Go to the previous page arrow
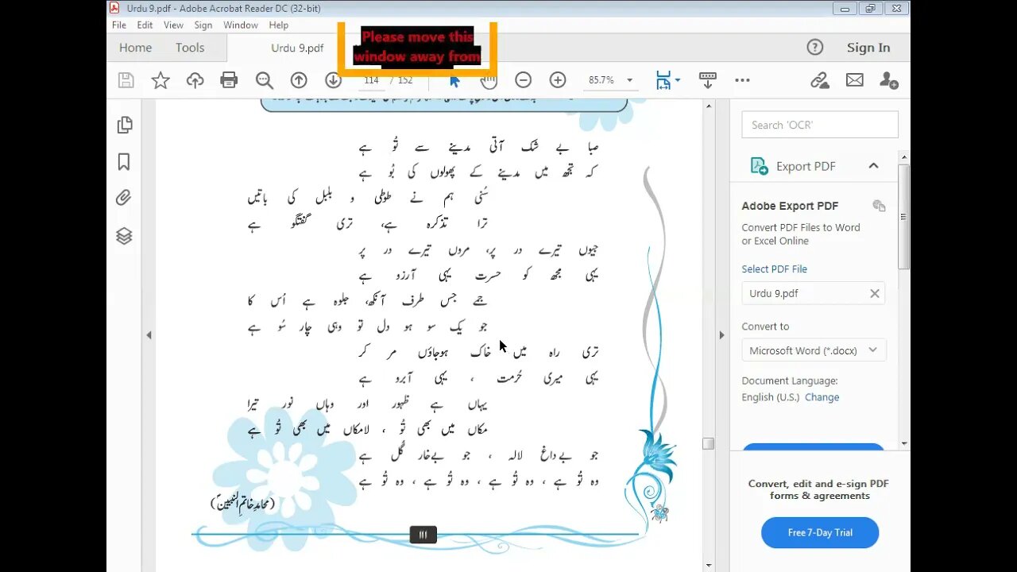 click(299, 80)
